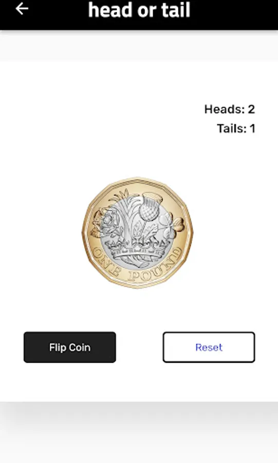278x463 pixels.
Task: Reset the heads and tails counters
Action: coord(209,347)
